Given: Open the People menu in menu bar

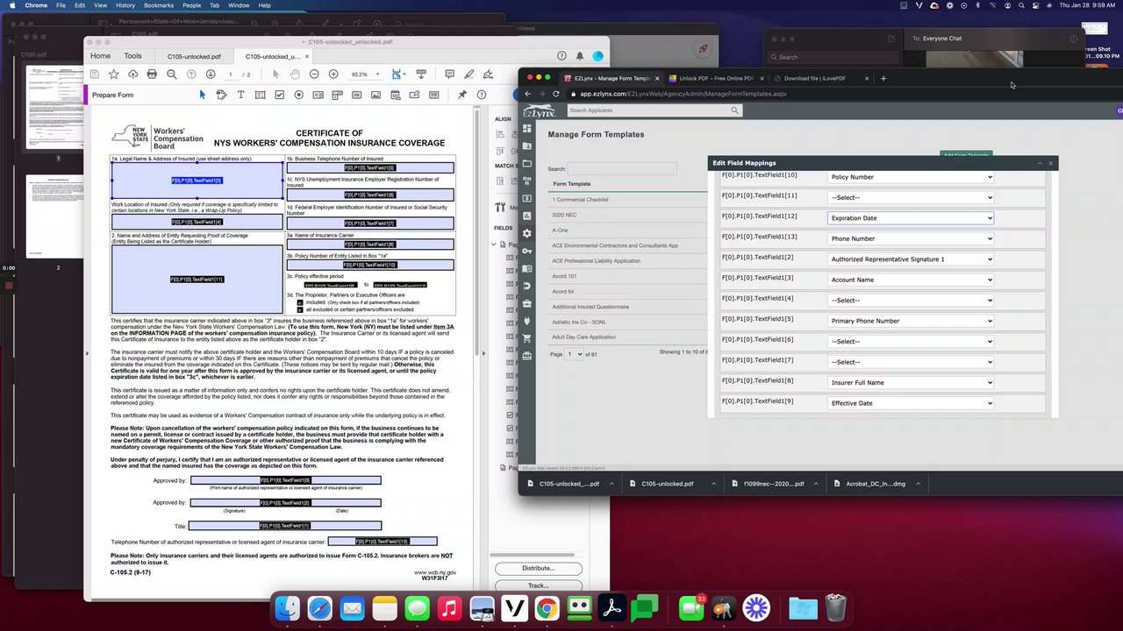Looking at the screenshot, I should pyautogui.click(x=191, y=5).
